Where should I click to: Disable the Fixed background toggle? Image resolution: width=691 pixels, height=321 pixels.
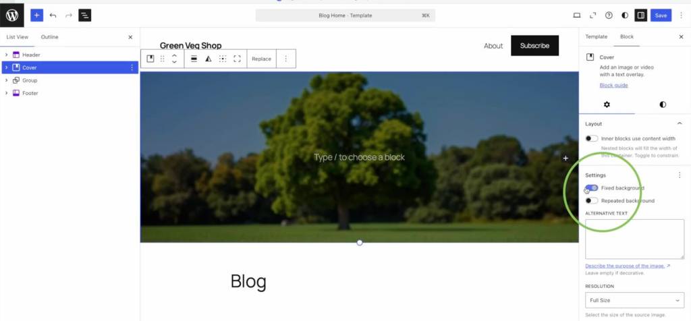pos(592,188)
